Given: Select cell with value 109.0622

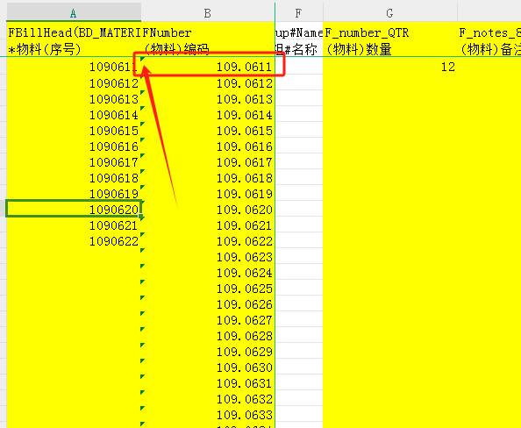Looking at the screenshot, I should (x=208, y=240).
